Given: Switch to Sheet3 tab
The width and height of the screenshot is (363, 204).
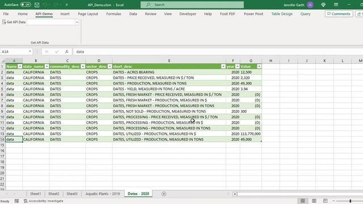Looking at the screenshot, I should tap(72, 194).
